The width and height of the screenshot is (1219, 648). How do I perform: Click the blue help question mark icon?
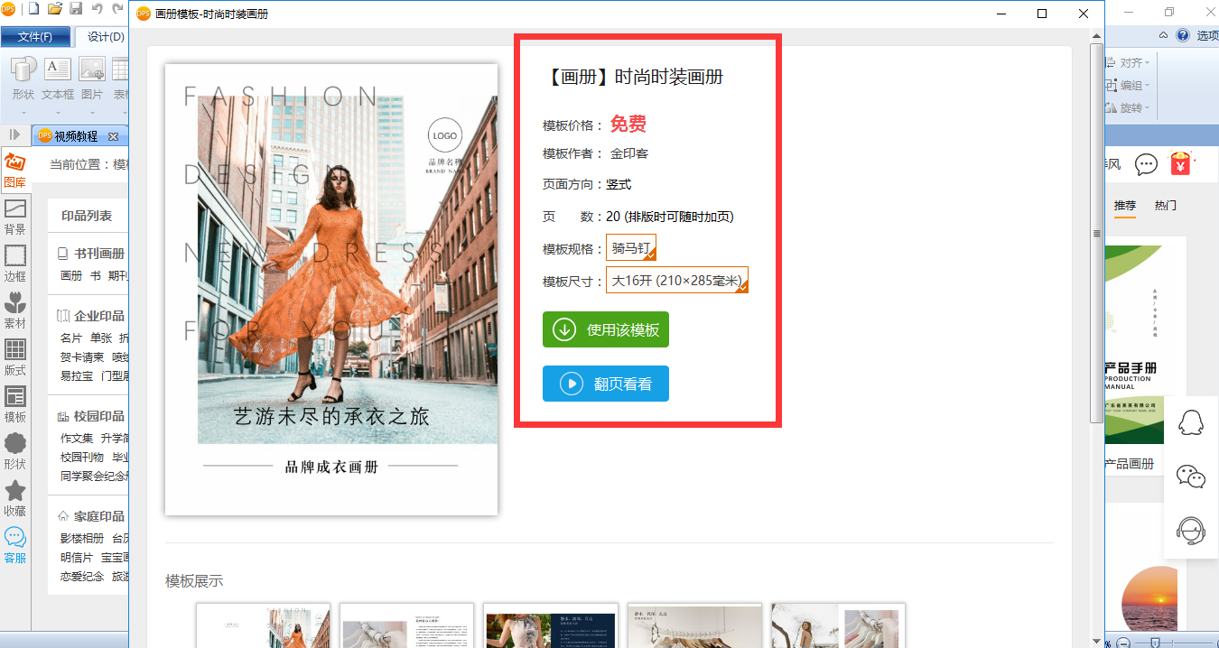[x=1183, y=35]
